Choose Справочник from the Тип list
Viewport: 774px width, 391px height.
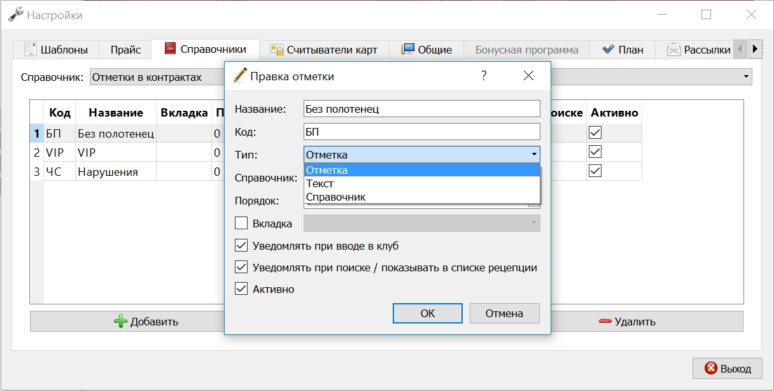click(x=422, y=197)
